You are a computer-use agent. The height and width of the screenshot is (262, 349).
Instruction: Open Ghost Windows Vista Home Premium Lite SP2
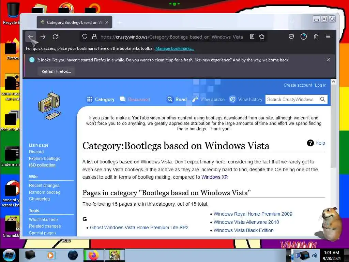(x=139, y=228)
